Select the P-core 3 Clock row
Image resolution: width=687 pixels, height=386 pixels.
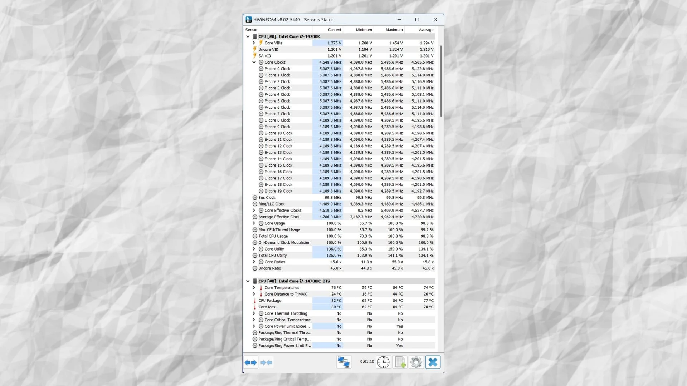coord(340,88)
